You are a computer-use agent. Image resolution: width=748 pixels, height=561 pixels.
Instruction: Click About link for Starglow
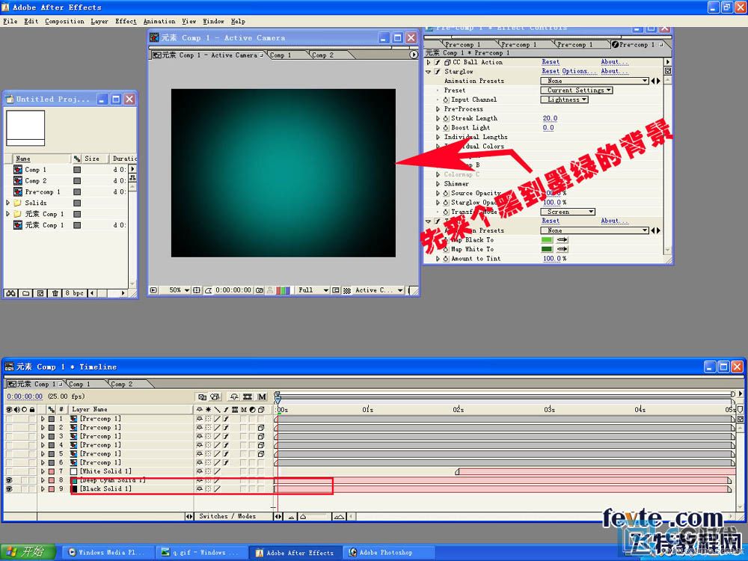tap(614, 71)
